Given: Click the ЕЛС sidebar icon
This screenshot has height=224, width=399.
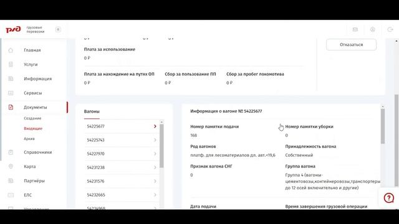Looking at the screenshot, I should 11,195.
